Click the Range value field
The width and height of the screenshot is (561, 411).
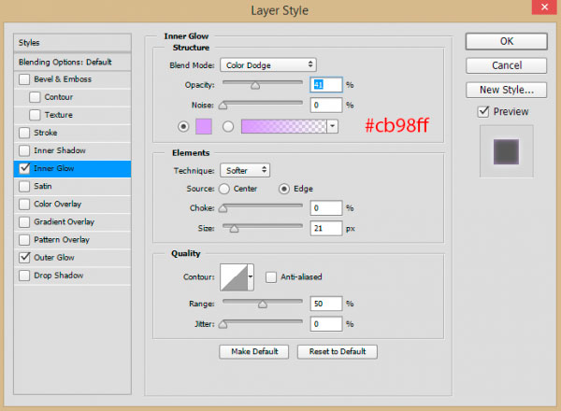tap(326, 304)
